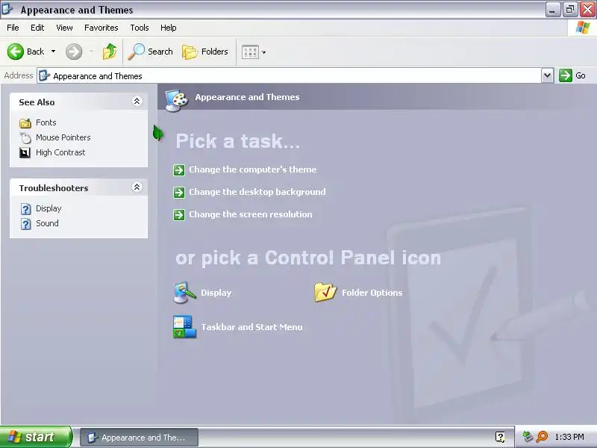Click the green Go arrow button
The image size is (597, 448).
click(x=566, y=75)
